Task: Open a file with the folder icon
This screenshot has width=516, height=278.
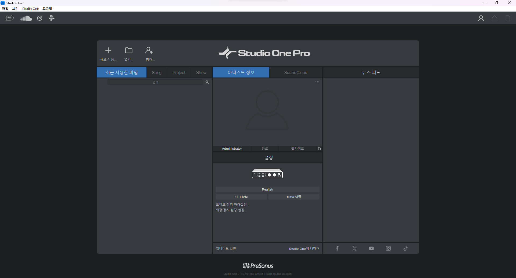Action: point(129,51)
